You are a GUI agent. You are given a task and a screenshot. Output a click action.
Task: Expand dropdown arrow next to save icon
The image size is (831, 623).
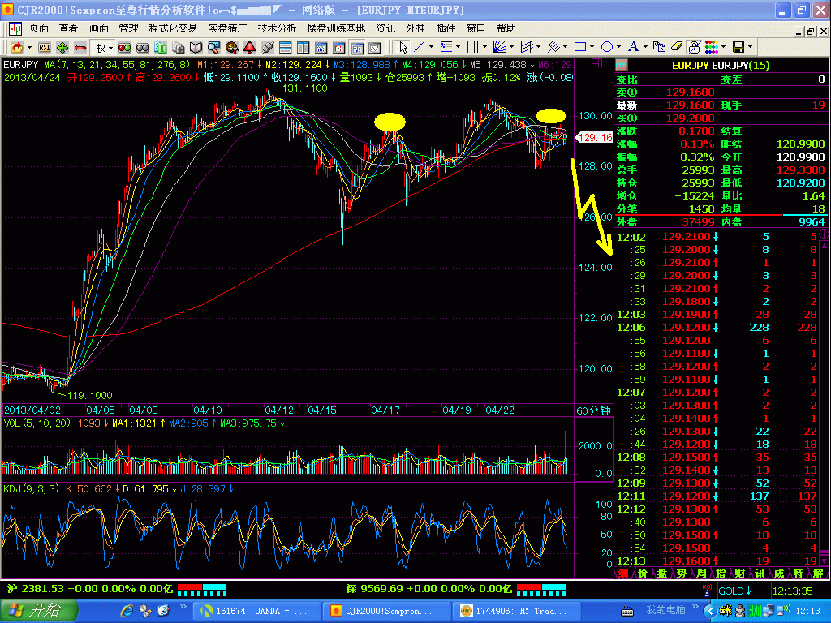coord(751,47)
